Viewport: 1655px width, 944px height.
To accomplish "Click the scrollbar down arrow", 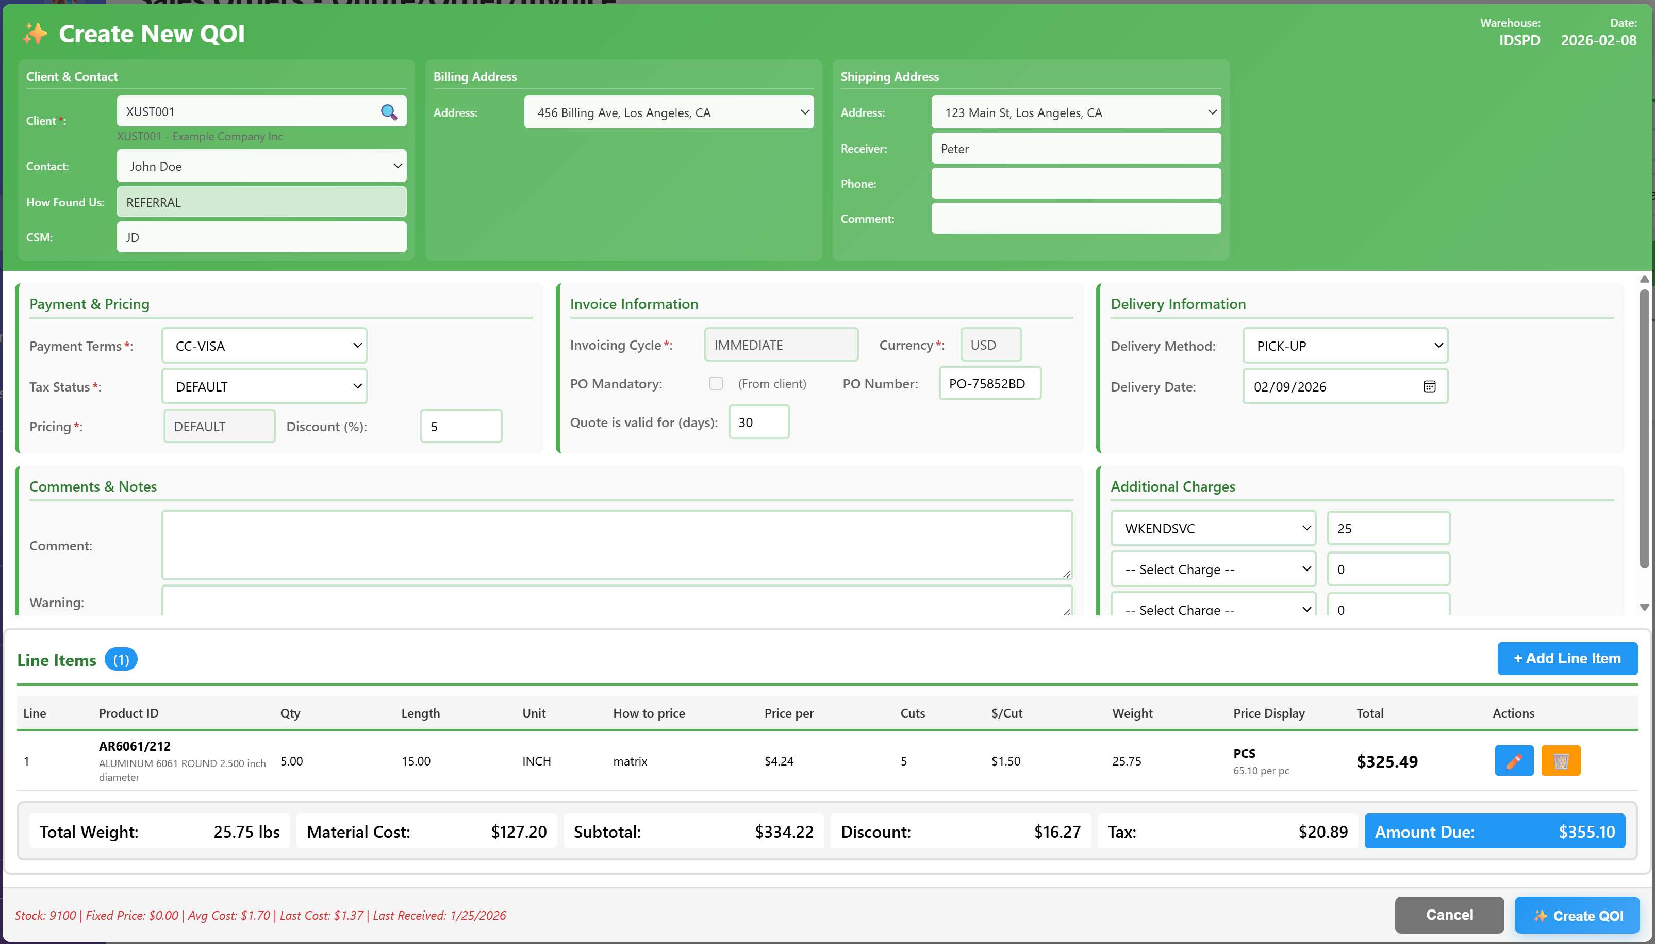I will [x=1644, y=607].
